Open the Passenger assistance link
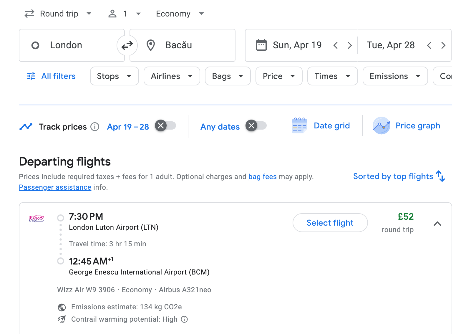 pyautogui.click(x=55, y=187)
